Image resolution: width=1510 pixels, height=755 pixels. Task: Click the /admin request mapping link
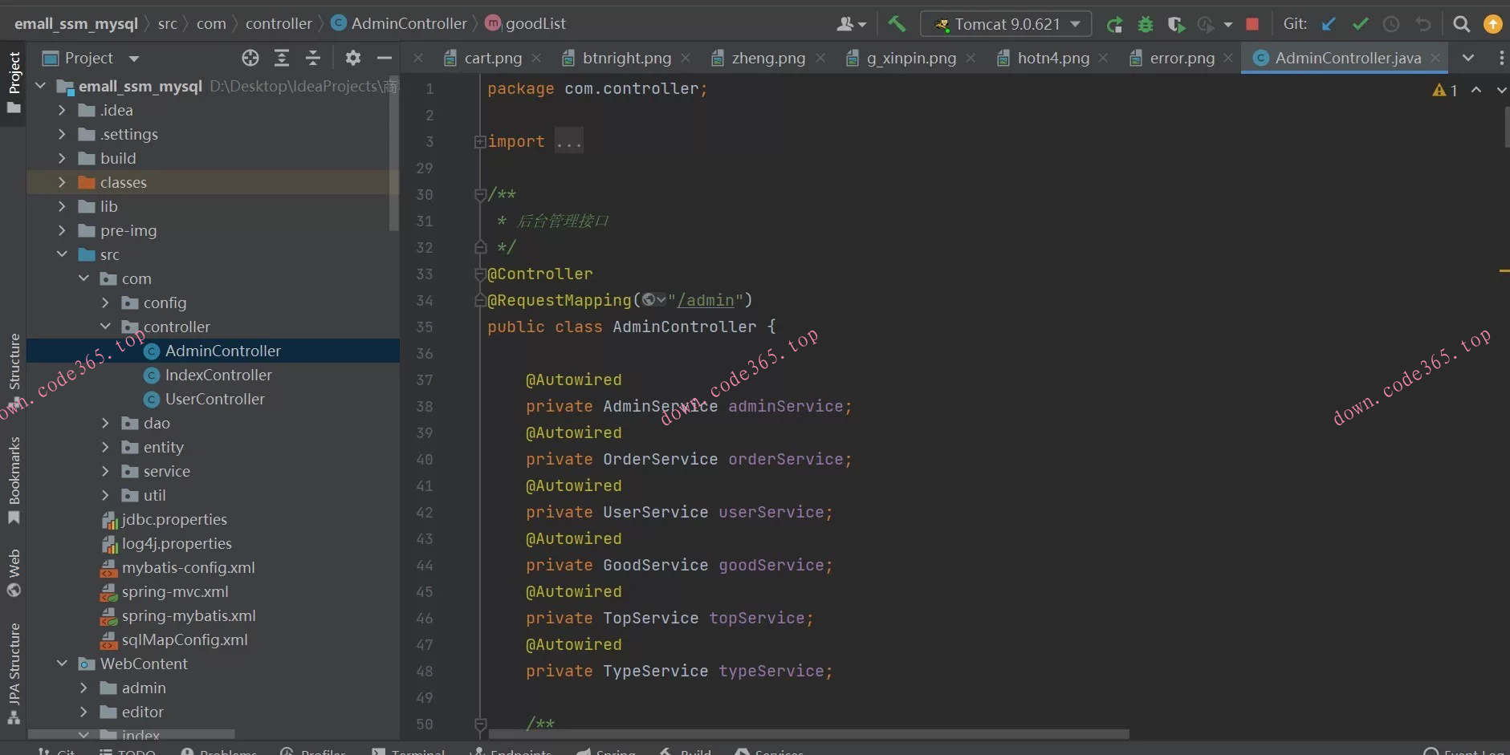coord(706,300)
